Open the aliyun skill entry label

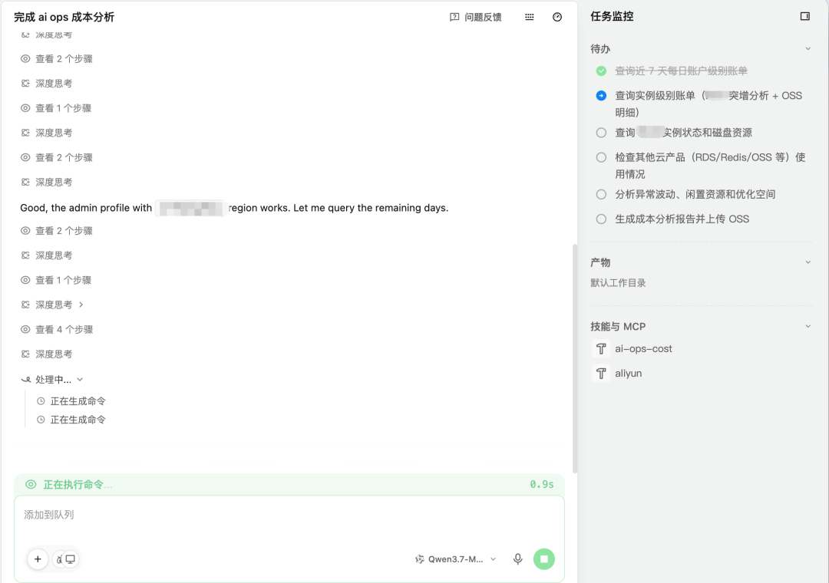tap(628, 373)
